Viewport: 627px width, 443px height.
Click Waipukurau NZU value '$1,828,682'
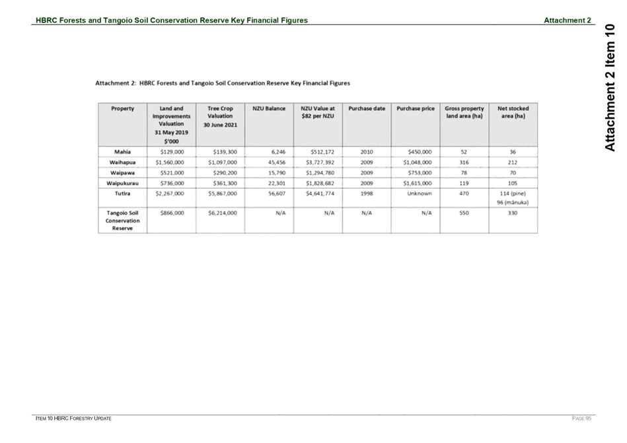(x=320, y=183)
